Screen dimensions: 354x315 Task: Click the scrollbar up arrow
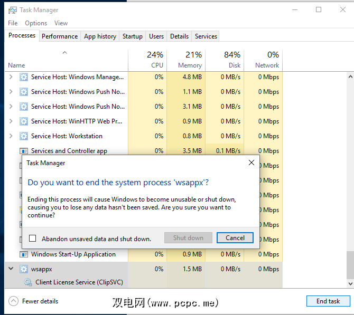coord(350,77)
